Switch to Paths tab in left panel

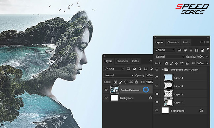coord(135,61)
